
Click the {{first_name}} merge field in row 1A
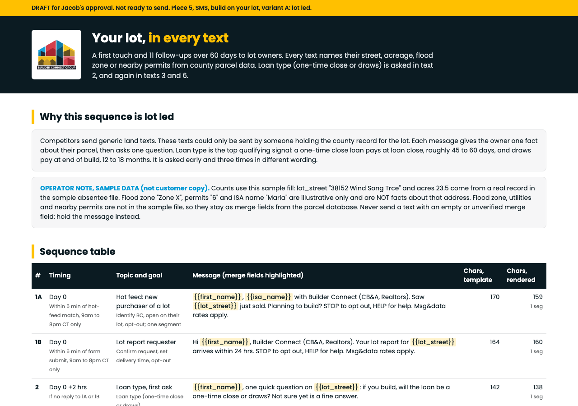pyautogui.click(x=218, y=297)
